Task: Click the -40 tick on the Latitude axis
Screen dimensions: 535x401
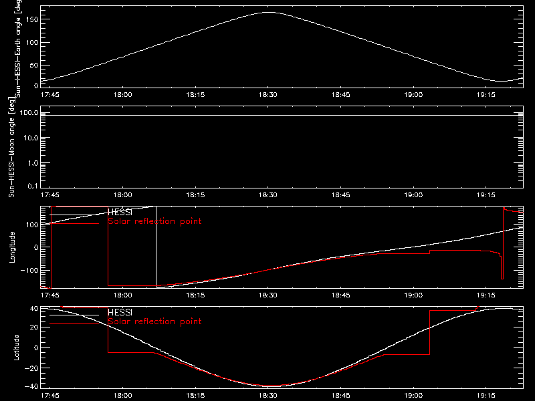Action: click(31, 387)
